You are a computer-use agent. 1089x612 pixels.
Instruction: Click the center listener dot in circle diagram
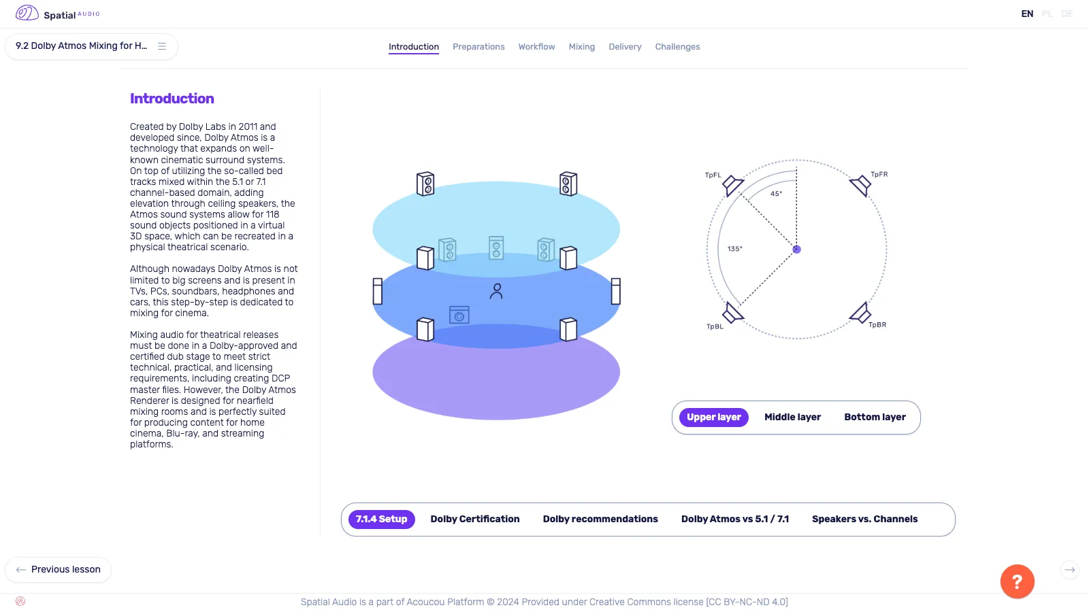[796, 250]
